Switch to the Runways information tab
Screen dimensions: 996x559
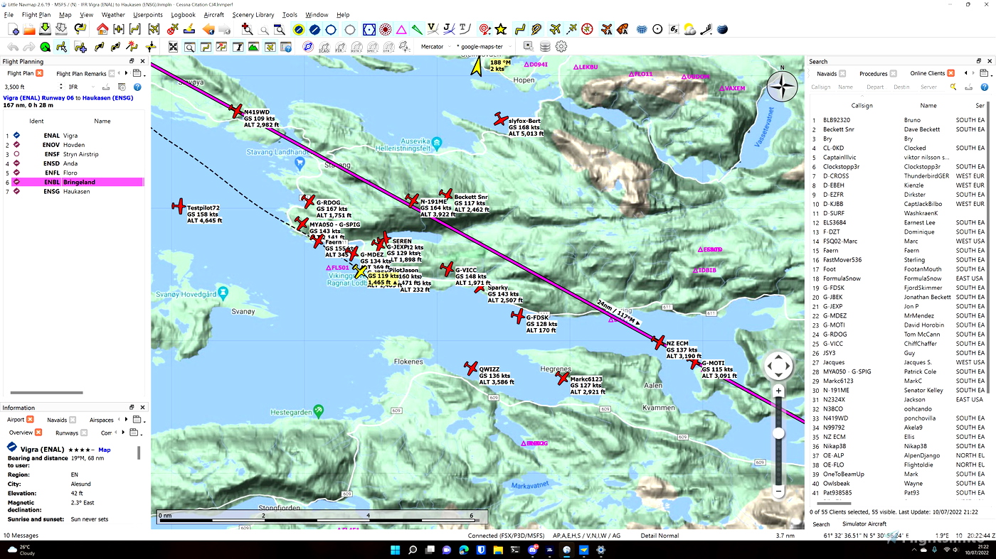(67, 432)
